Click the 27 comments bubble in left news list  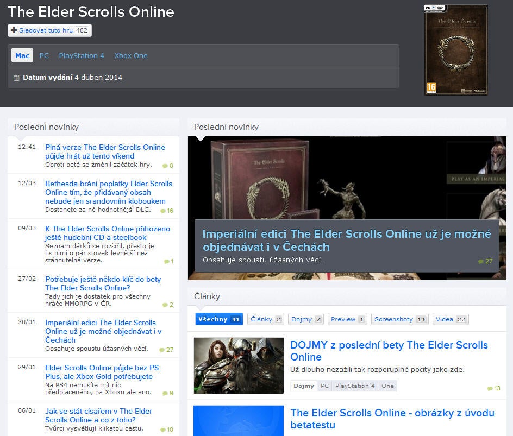(x=162, y=350)
